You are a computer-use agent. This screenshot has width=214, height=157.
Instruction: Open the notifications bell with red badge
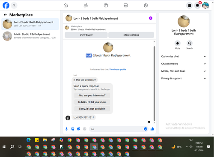[x=198, y=6]
